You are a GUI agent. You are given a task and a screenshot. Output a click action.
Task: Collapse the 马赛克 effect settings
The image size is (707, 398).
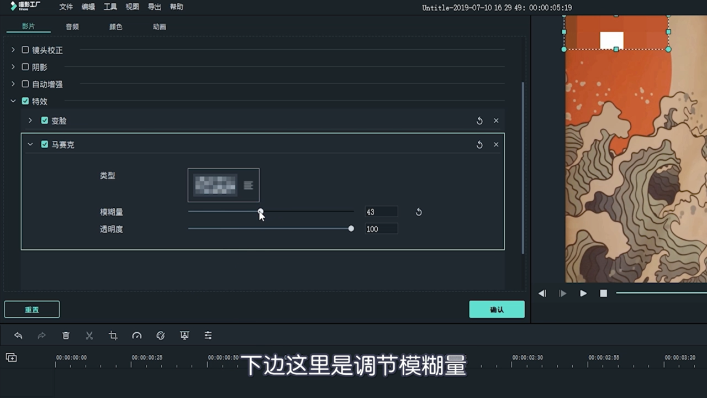pos(30,144)
